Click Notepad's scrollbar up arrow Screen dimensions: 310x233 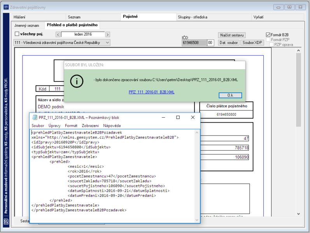coord(197,132)
